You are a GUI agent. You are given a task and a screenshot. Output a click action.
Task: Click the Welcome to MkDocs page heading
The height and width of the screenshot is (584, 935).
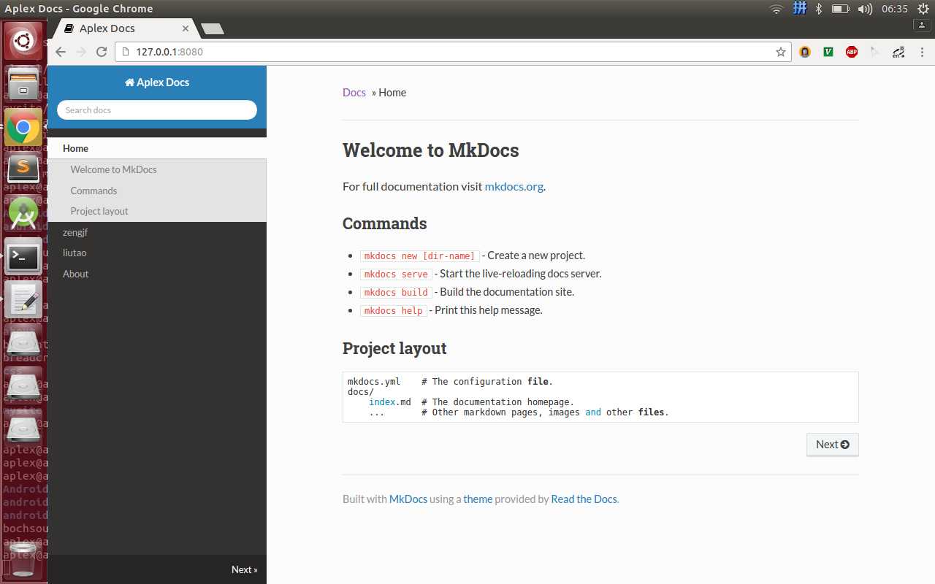[x=430, y=150]
